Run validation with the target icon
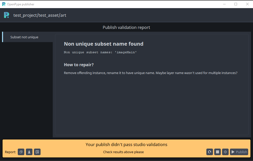Screen dimensions: 253x161 225,152
